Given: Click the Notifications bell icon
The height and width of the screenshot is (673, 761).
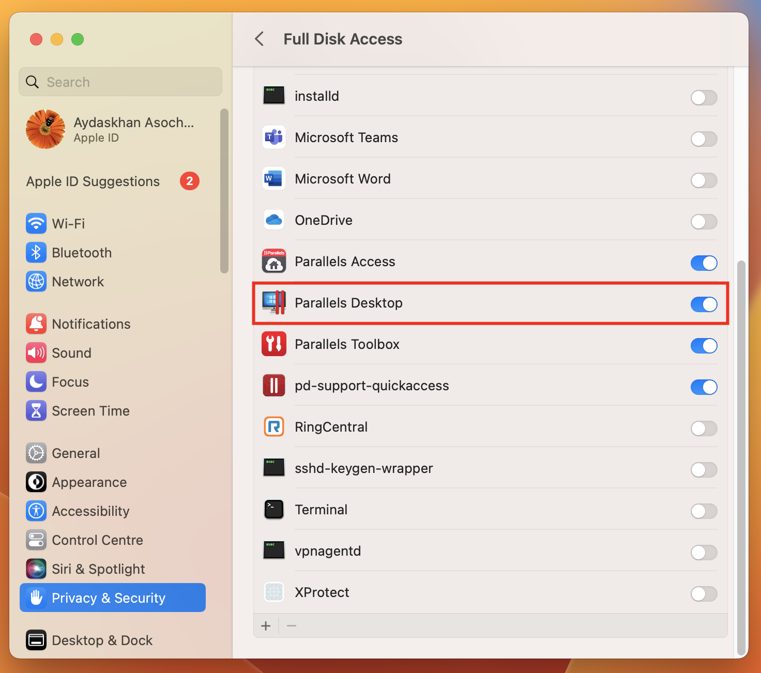Looking at the screenshot, I should click(x=36, y=324).
